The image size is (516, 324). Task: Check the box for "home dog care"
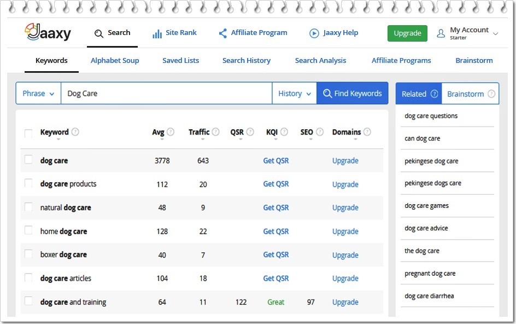(28, 230)
